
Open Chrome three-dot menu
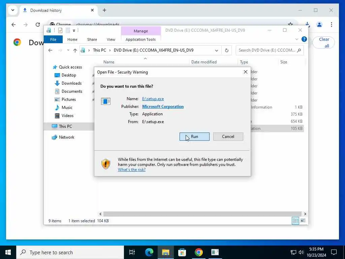(332, 25)
